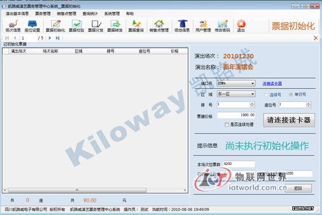Viewport: 322px width, 215px height.
Task: Select 单双号 radio button
Action: pos(291,95)
